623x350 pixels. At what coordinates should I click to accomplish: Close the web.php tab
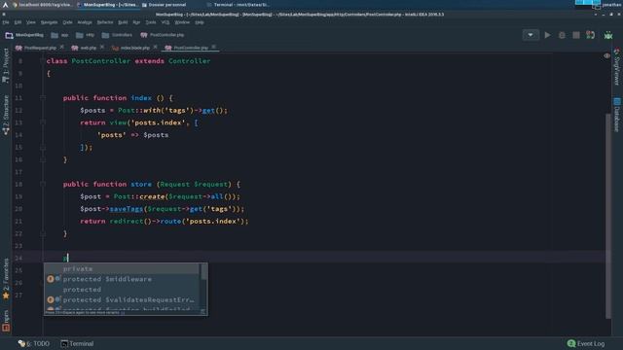(102, 48)
